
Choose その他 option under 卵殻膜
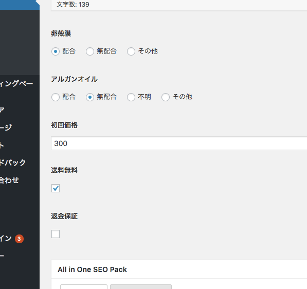point(131,51)
